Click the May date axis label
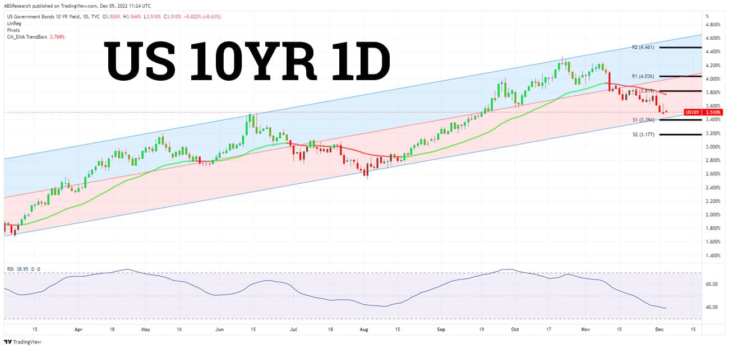The image size is (729, 349). coord(146,329)
